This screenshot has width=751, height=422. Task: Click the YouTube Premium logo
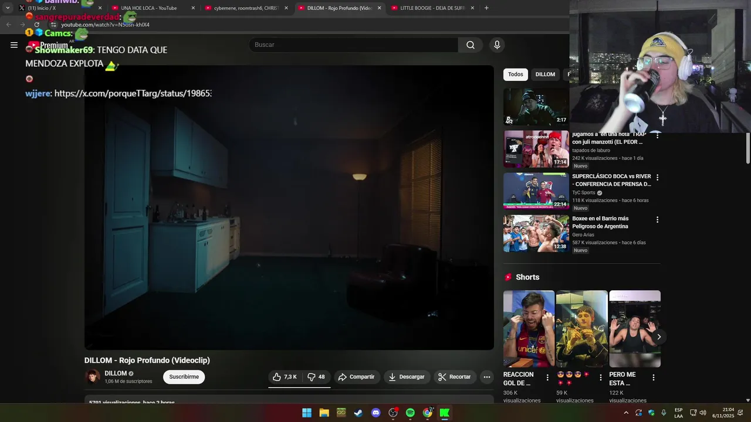coord(48,45)
